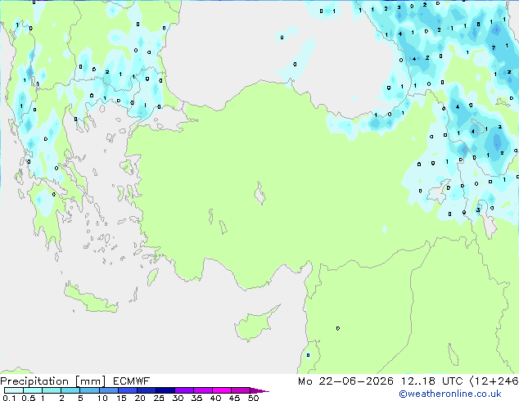Click the '(12+246' forecast offset text

(x=494, y=381)
